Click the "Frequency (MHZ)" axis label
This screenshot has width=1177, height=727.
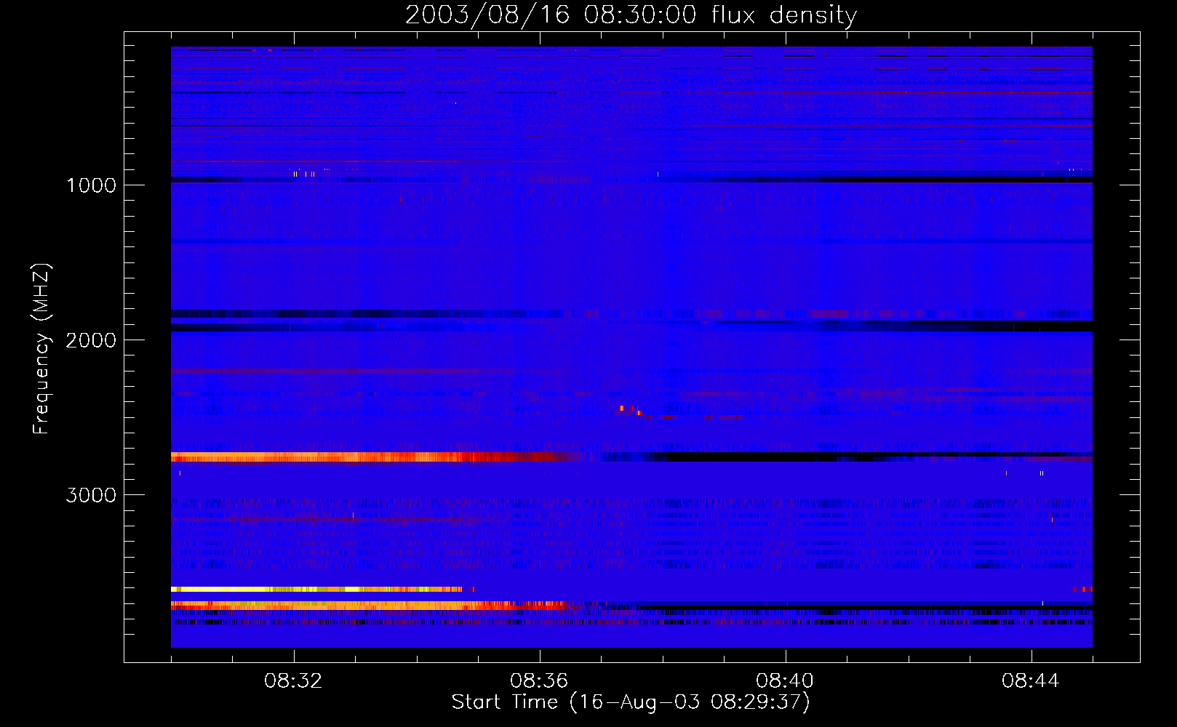[41, 349]
